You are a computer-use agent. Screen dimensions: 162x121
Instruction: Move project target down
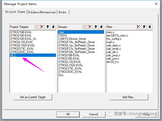[53, 27]
